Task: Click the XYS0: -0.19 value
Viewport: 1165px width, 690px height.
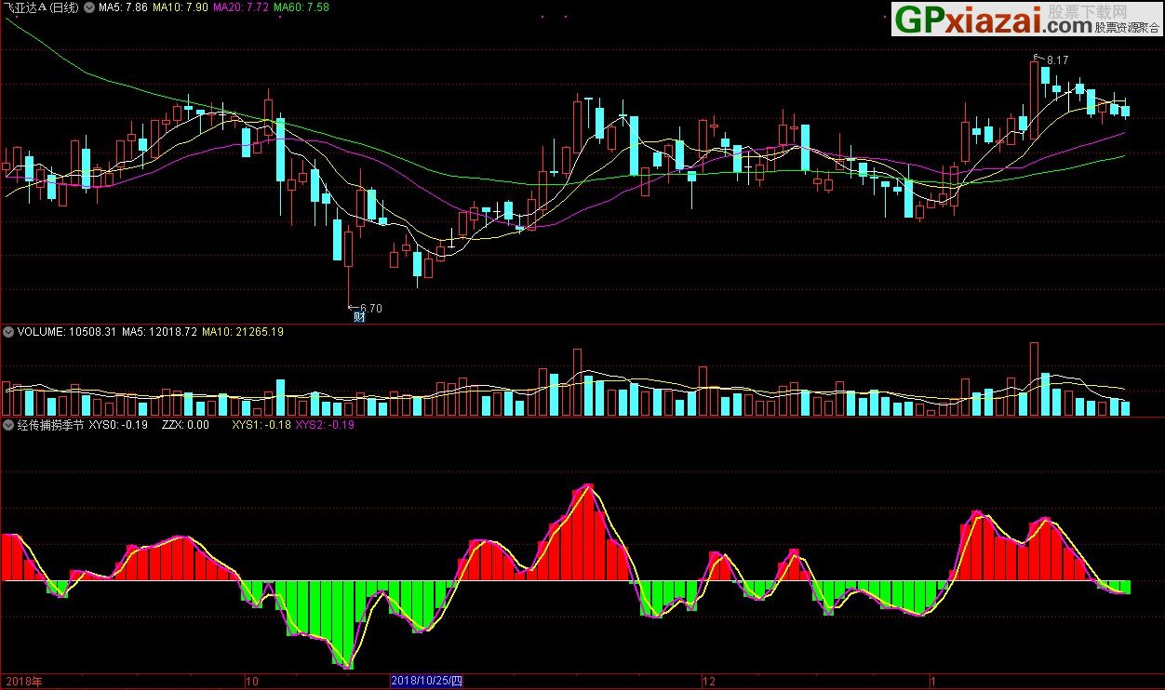Action: tap(118, 424)
